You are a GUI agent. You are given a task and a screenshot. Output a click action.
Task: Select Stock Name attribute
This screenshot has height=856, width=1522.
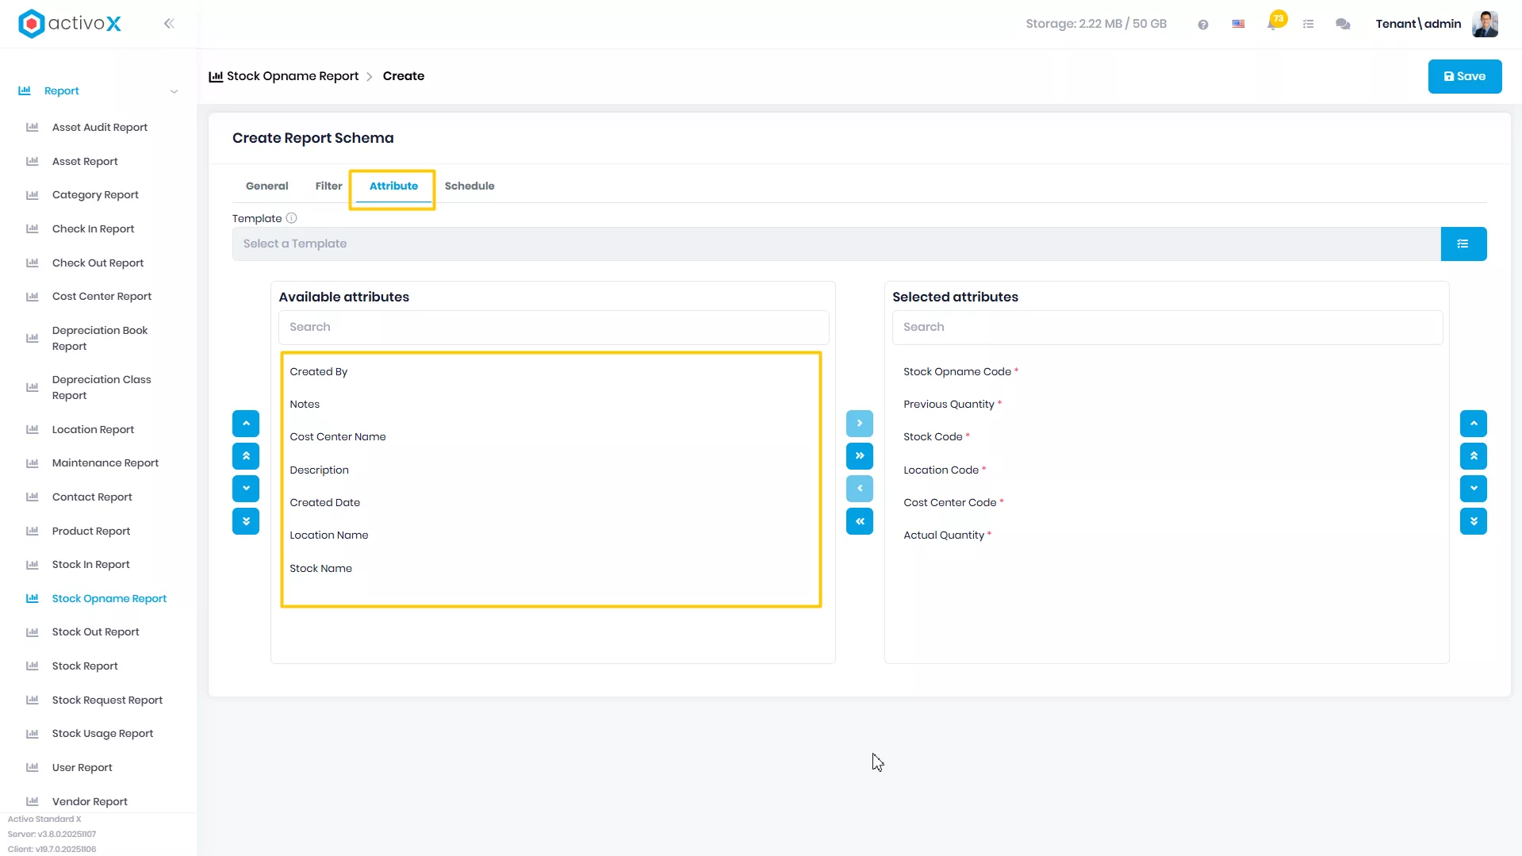tap(320, 569)
